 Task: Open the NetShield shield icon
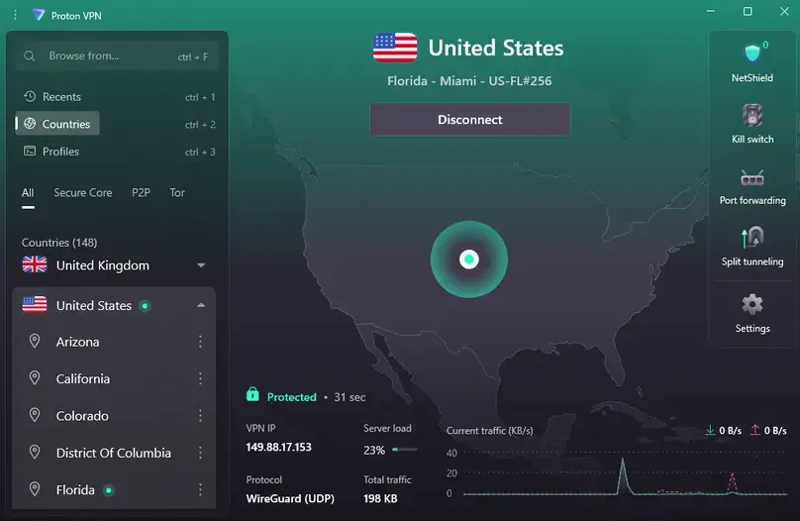752,53
